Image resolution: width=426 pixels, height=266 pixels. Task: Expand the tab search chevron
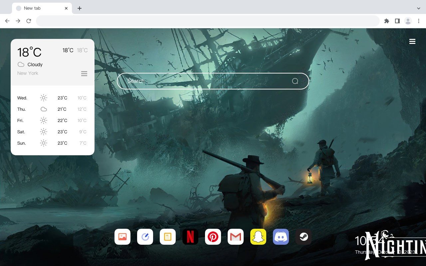tap(419, 8)
